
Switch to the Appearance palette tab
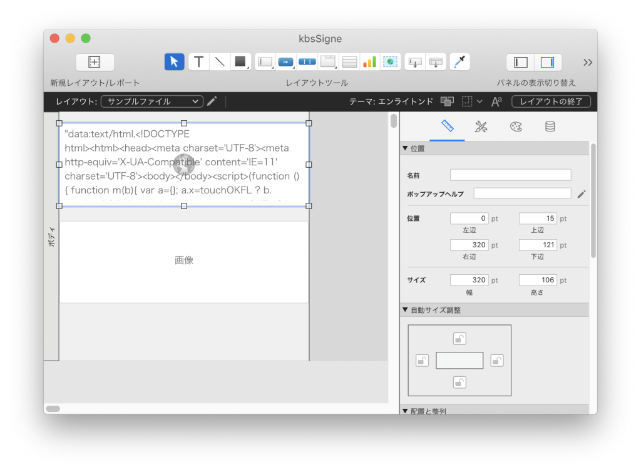[x=516, y=126]
